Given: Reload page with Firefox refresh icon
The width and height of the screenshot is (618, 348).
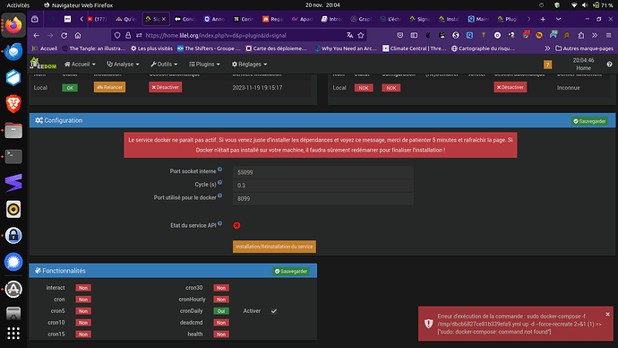Looking at the screenshot, I should pos(64,36).
